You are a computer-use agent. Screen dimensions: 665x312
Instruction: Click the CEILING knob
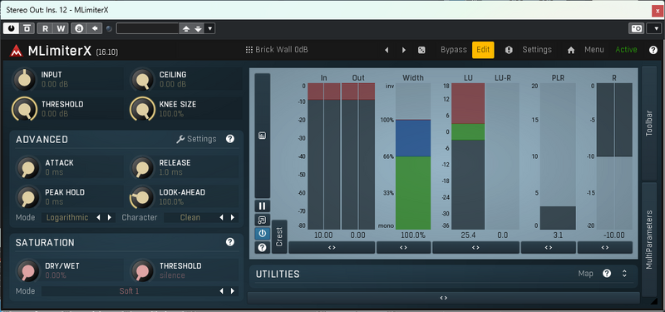tap(143, 79)
